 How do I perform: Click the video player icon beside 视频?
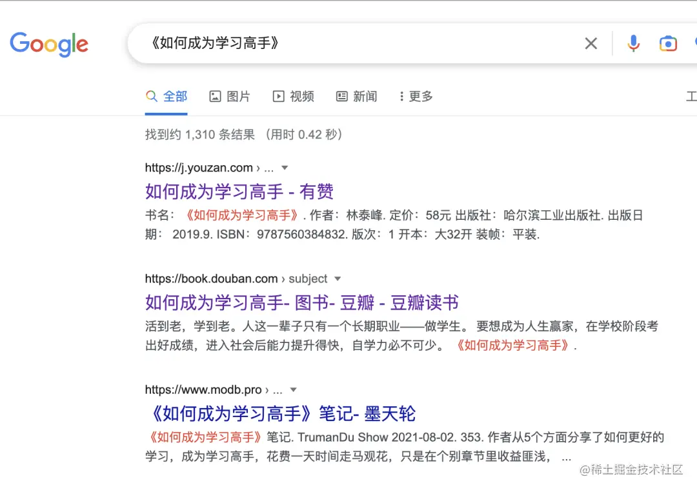pos(278,95)
